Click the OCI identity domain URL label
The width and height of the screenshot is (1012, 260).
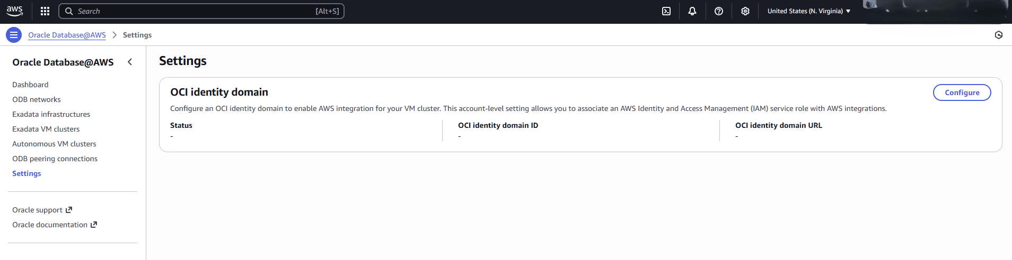(779, 125)
